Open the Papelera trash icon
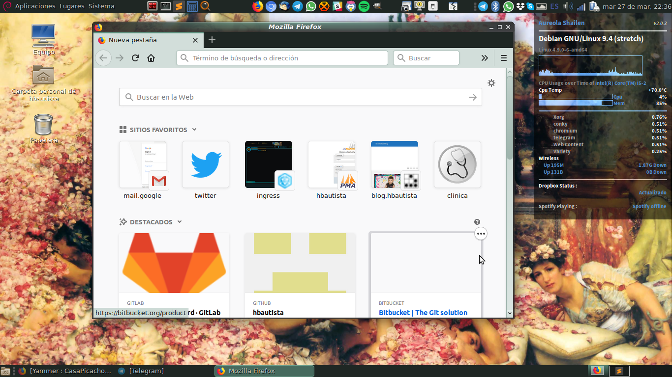 tap(44, 129)
